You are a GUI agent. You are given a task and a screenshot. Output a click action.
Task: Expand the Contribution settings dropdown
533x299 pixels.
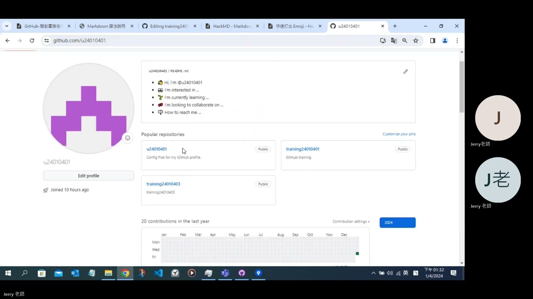pos(351,222)
